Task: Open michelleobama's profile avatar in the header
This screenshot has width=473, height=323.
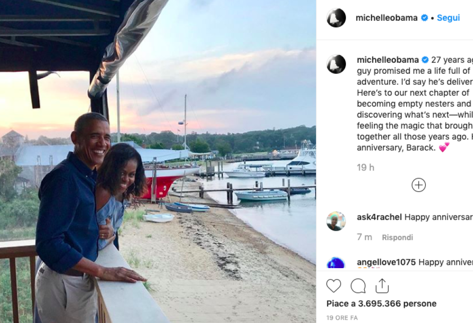Action: [x=336, y=17]
